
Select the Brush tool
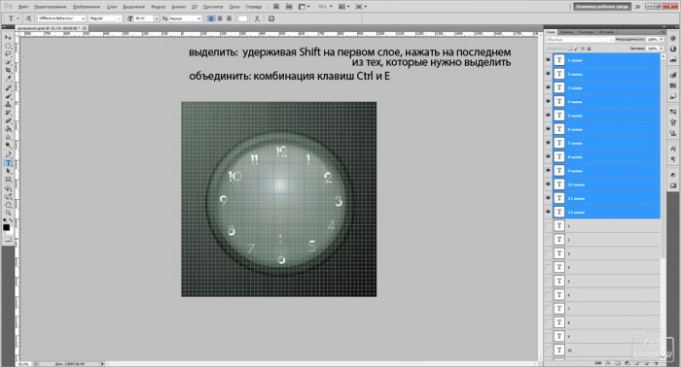(8, 96)
